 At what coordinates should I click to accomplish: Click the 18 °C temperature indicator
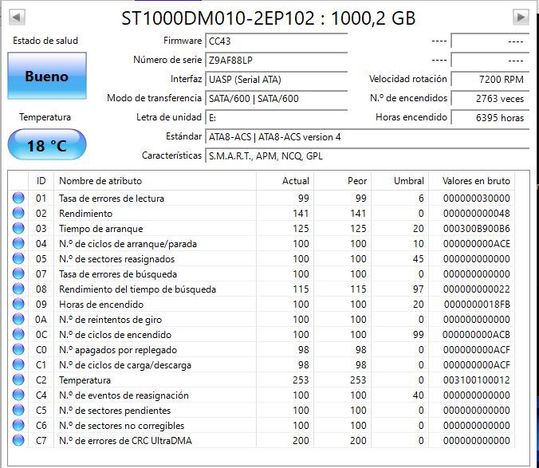47,144
